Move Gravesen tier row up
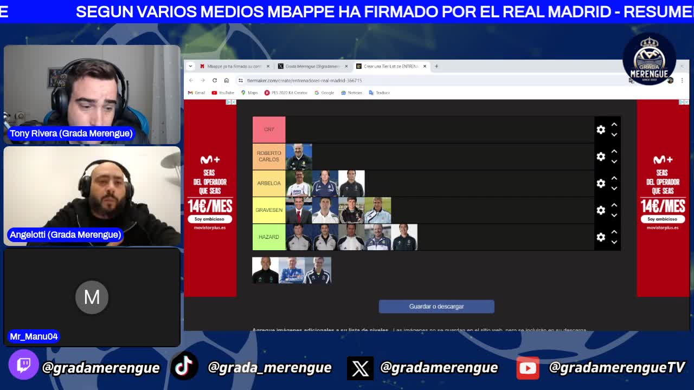 [x=614, y=205]
